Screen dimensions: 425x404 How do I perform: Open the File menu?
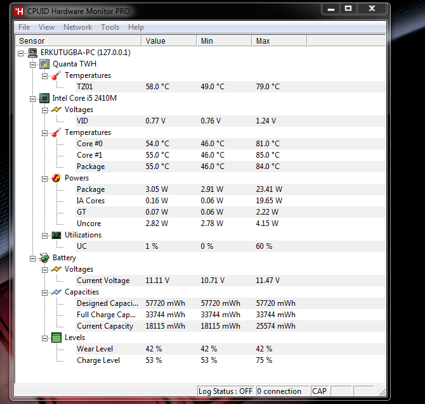click(24, 27)
